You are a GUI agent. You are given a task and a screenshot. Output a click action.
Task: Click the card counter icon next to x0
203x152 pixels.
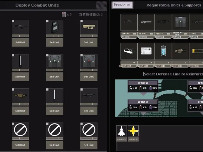point(64,14)
